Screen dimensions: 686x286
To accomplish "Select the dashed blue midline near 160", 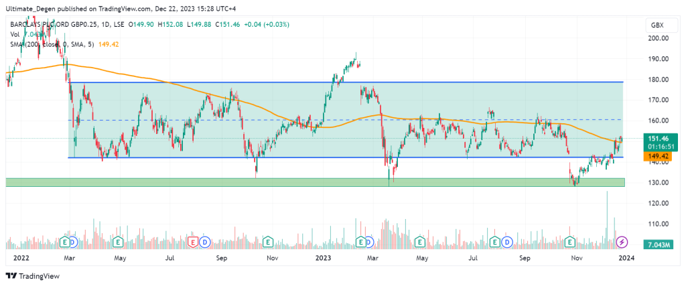I will (x=346, y=120).
